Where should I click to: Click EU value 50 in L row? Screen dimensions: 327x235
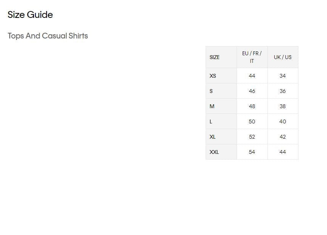252,121
